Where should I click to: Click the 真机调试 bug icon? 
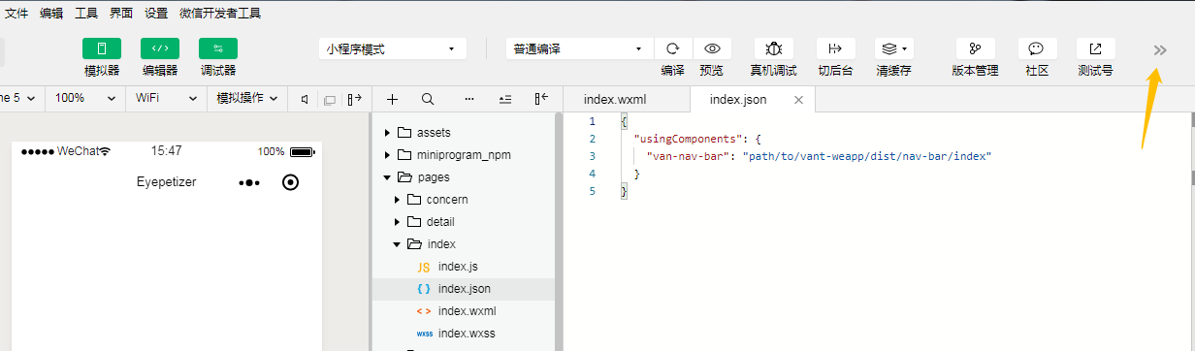click(774, 48)
